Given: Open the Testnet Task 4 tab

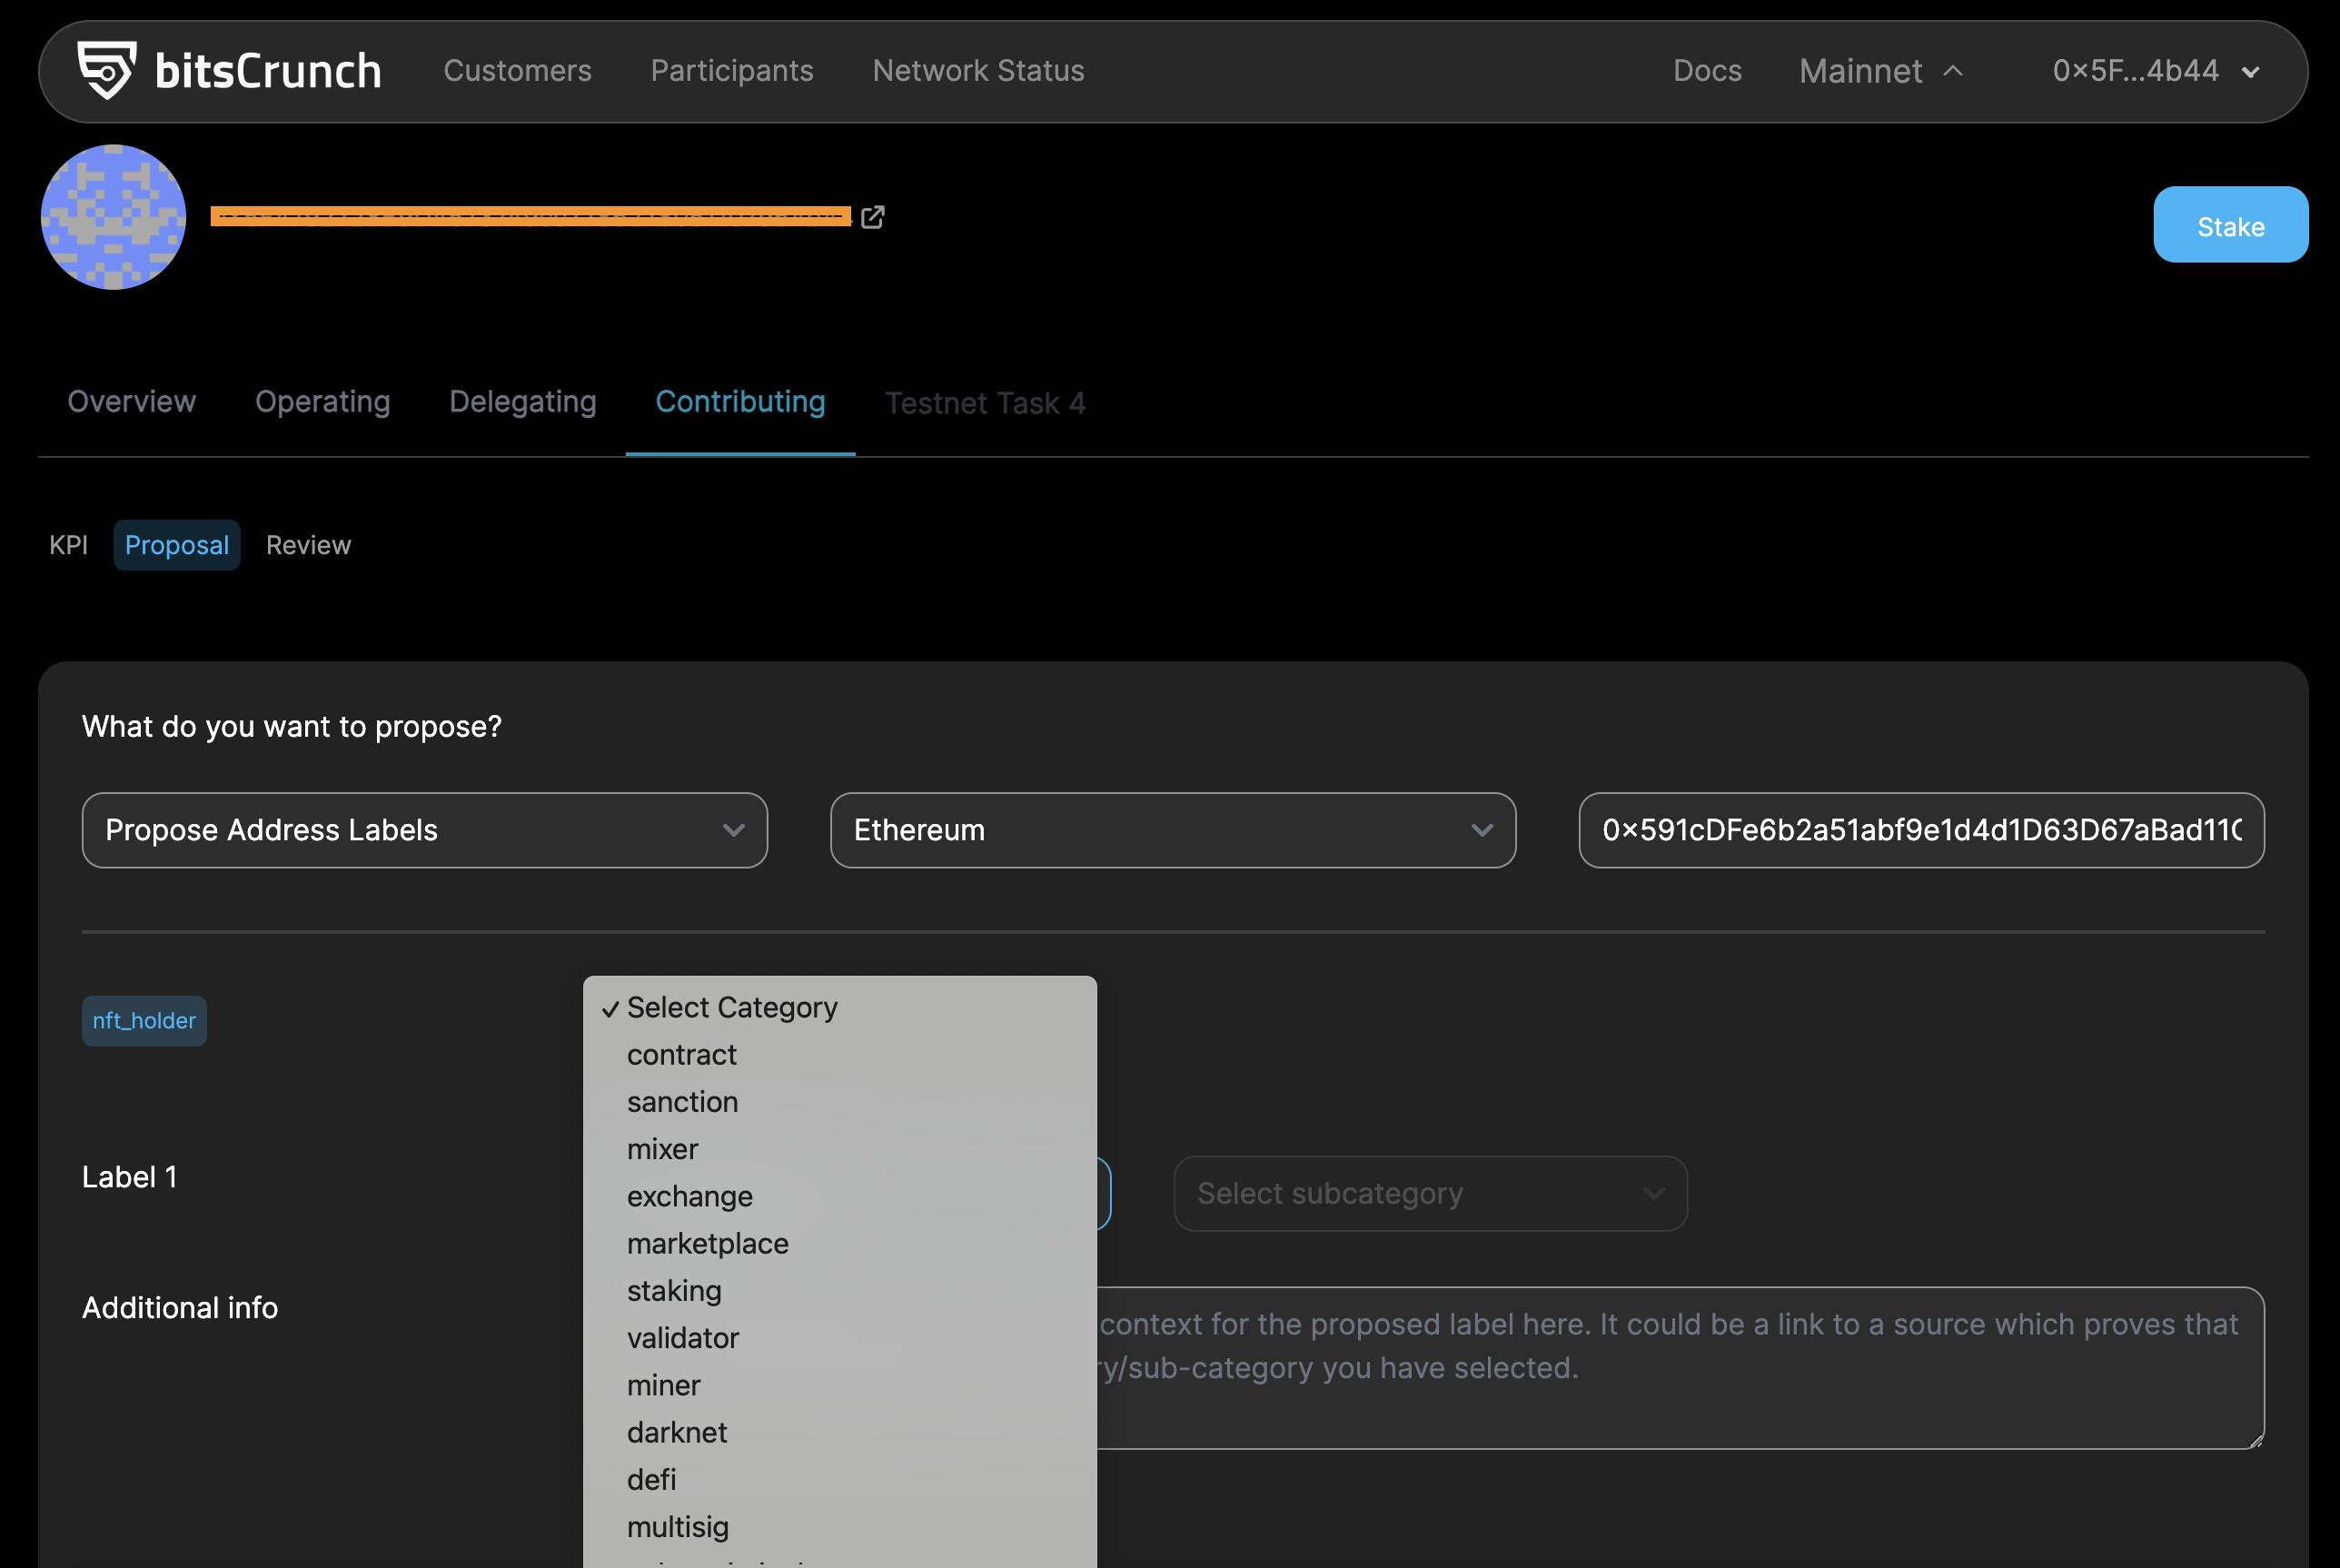Looking at the screenshot, I should point(985,403).
